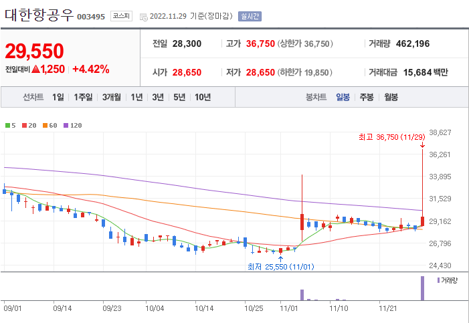Switch to 일봉 daily candle chart
This screenshot has width=469, height=323.
[x=343, y=97]
